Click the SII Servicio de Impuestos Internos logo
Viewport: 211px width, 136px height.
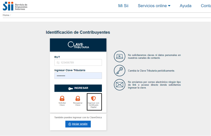pyautogui.click(x=15, y=6)
